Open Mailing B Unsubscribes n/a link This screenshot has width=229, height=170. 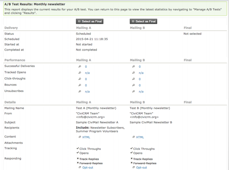pyautogui.click(x=141, y=91)
